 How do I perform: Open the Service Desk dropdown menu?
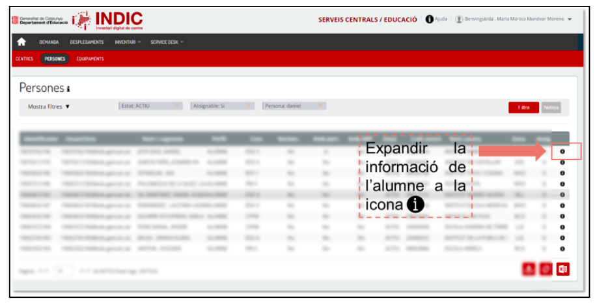click(167, 42)
